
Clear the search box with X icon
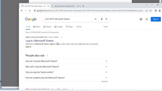point(95,19)
